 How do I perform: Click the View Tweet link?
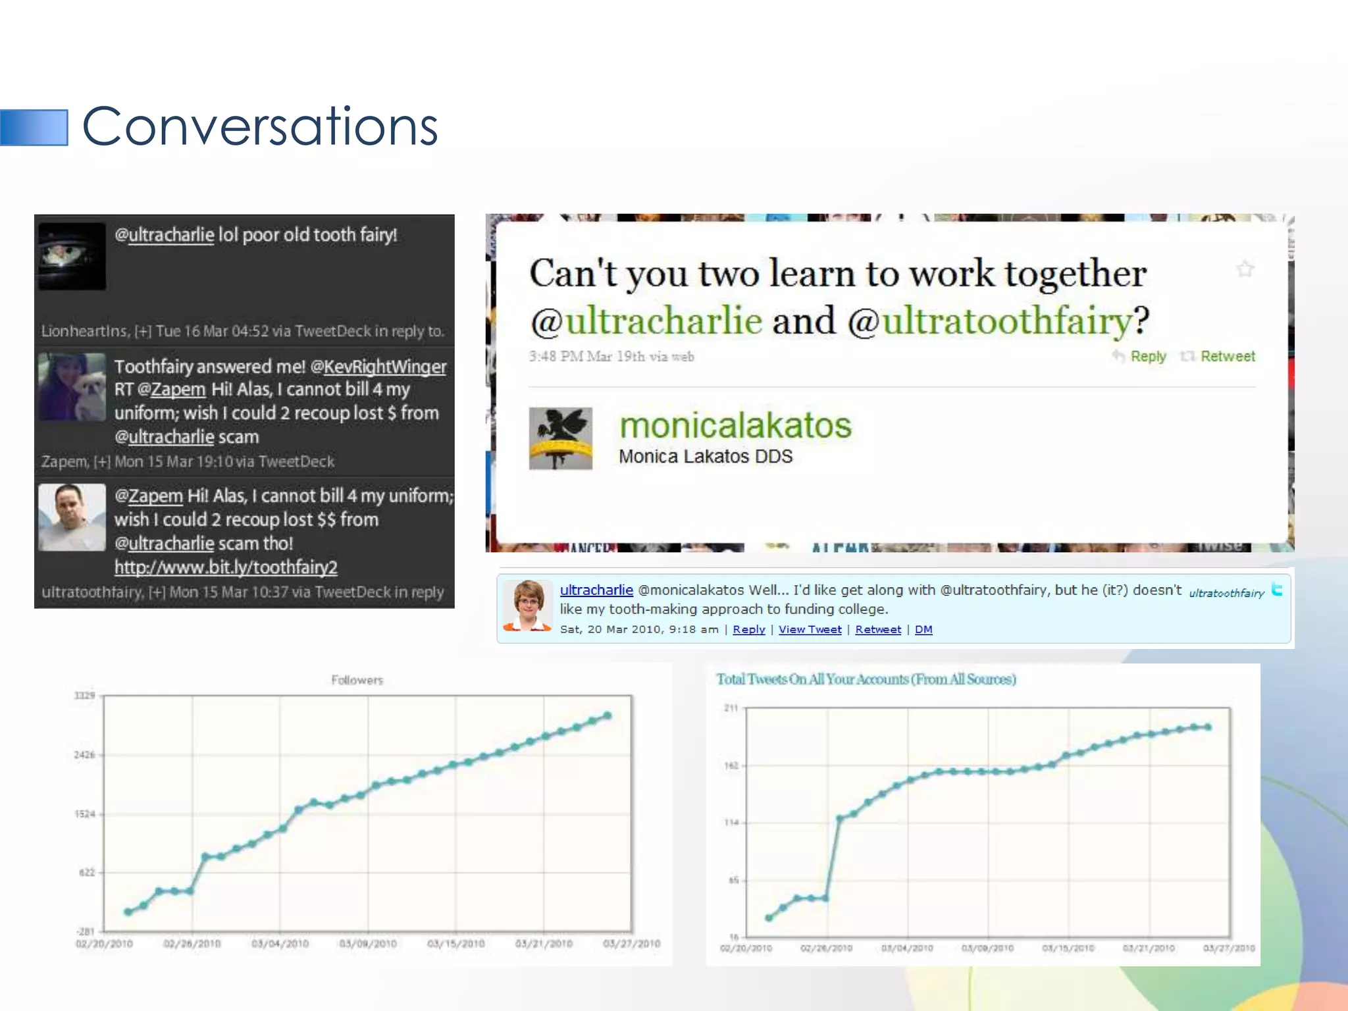point(810,629)
